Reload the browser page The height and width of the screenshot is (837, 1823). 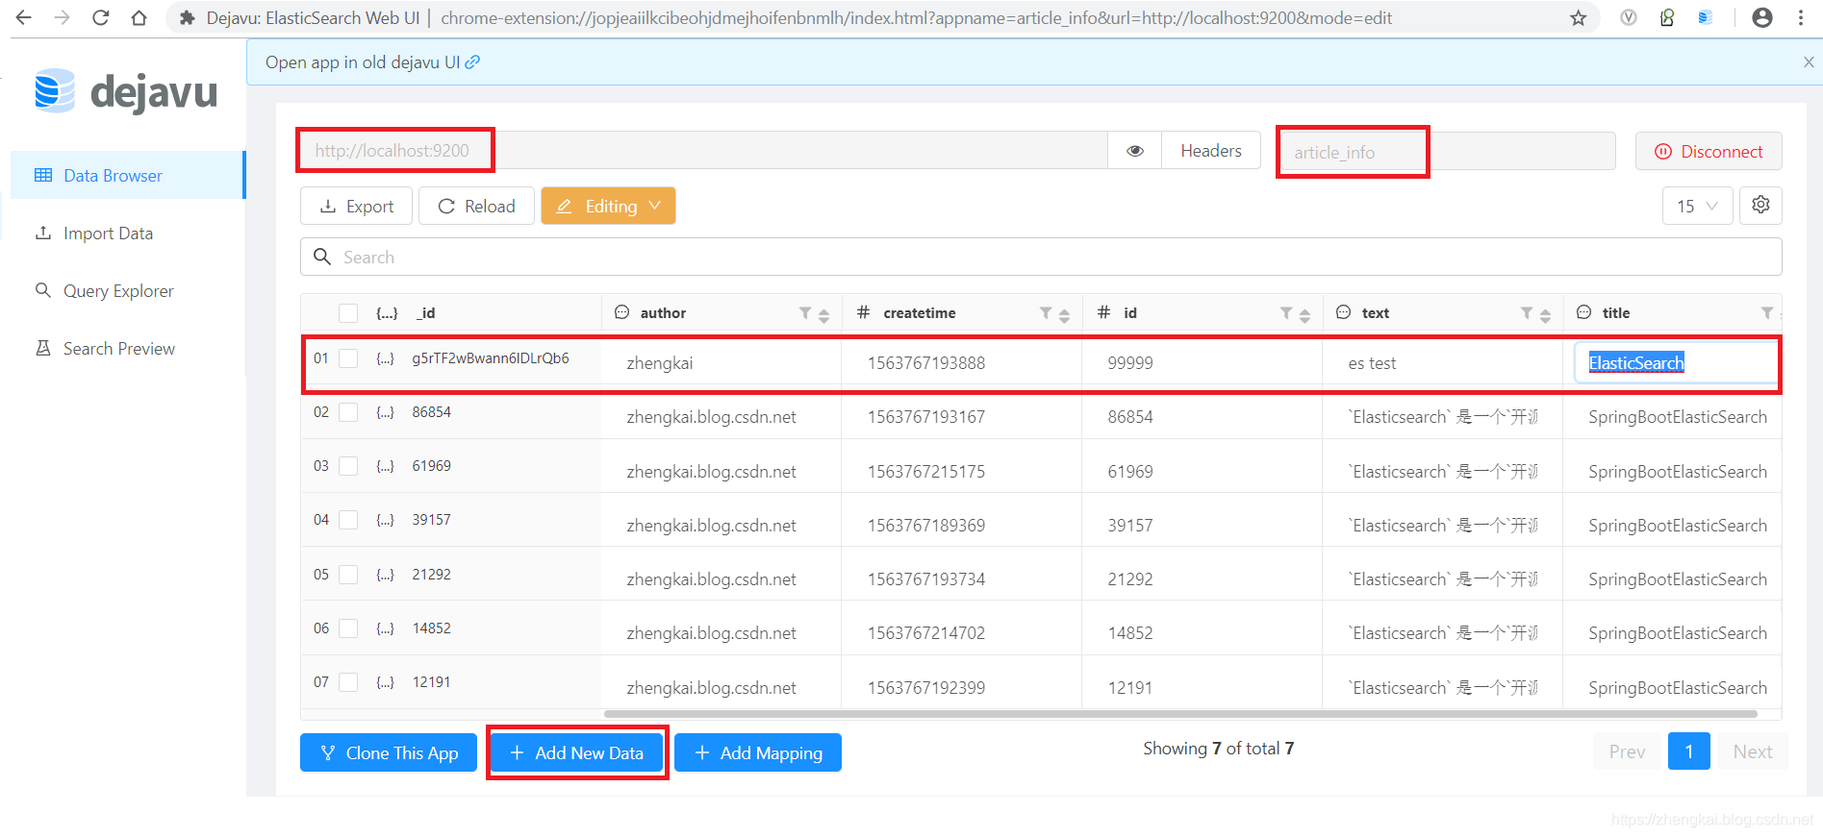click(100, 17)
